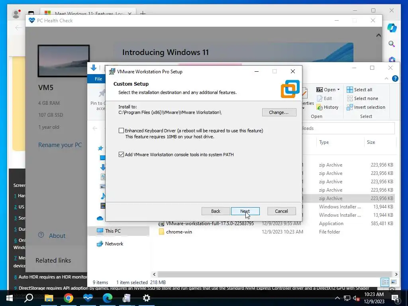408x306 pixels.
Task: Click History in the Explorer ribbon
Action: point(328,107)
